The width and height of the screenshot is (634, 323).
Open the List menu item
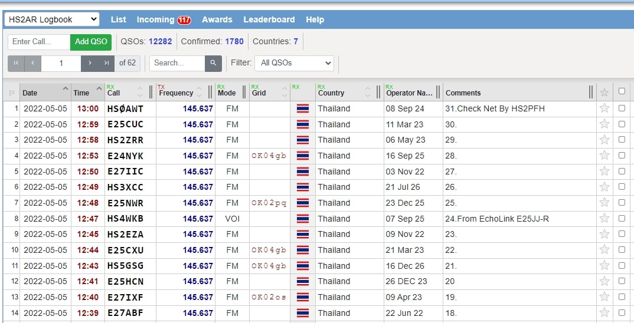click(119, 19)
